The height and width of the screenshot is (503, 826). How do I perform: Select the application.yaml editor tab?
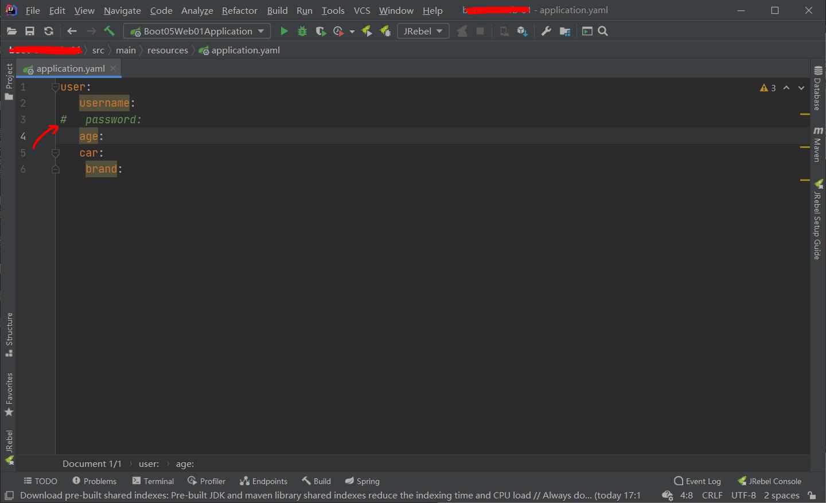70,69
